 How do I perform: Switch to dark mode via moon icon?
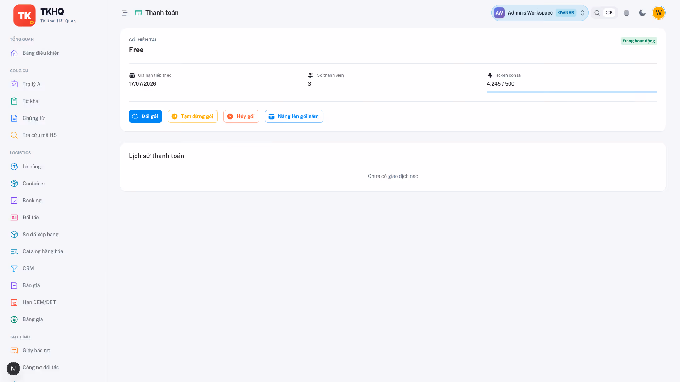tap(642, 13)
